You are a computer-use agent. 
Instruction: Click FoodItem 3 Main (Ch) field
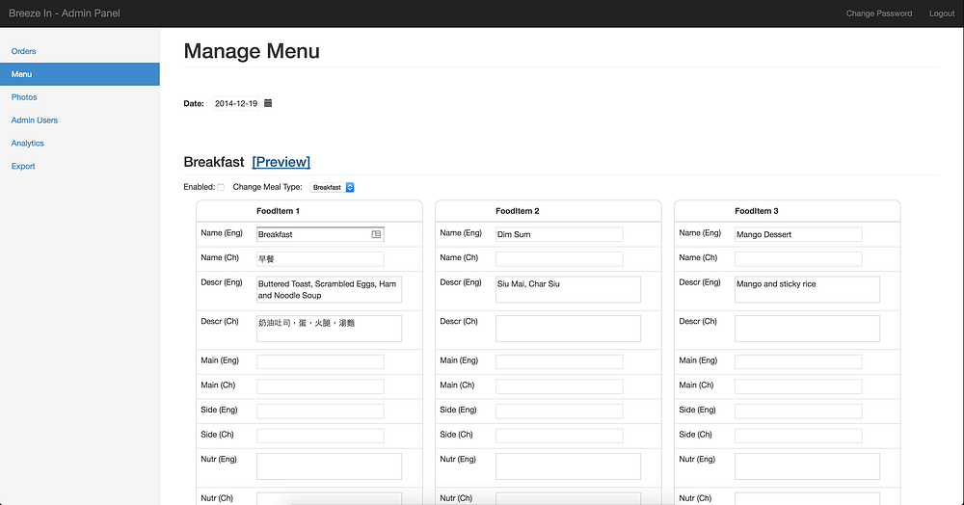[x=798, y=386]
